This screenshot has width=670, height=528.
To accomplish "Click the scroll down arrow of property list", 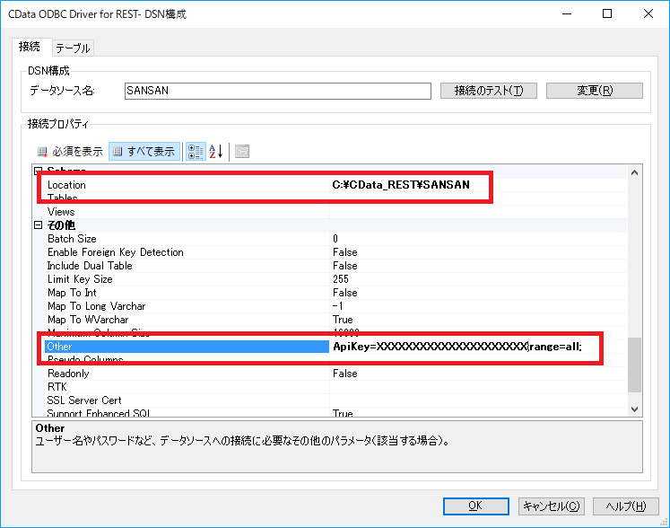I will click(x=634, y=409).
